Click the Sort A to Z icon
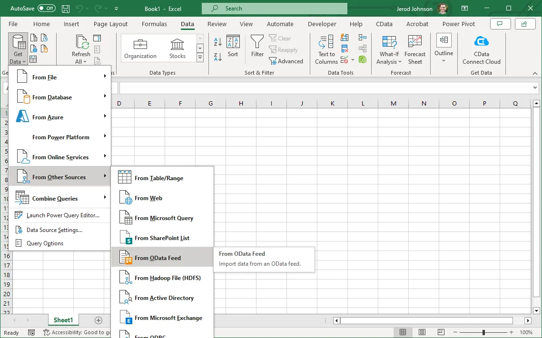Viewport: 542px width, 338px height. [x=218, y=42]
